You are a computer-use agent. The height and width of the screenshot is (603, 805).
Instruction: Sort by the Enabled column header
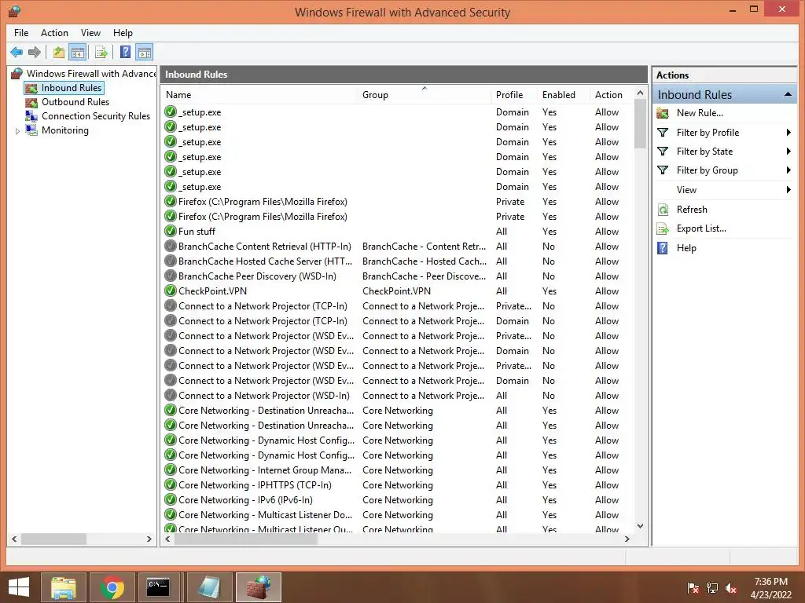tap(563, 95)
